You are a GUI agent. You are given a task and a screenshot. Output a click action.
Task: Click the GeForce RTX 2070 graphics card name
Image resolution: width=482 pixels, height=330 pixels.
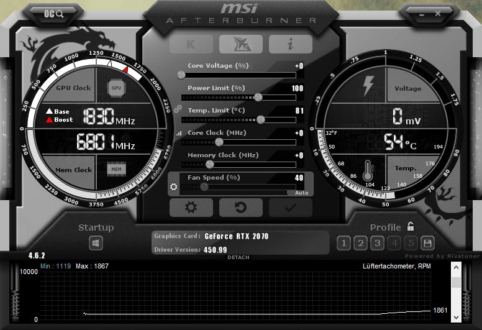[x=237, y=236]
